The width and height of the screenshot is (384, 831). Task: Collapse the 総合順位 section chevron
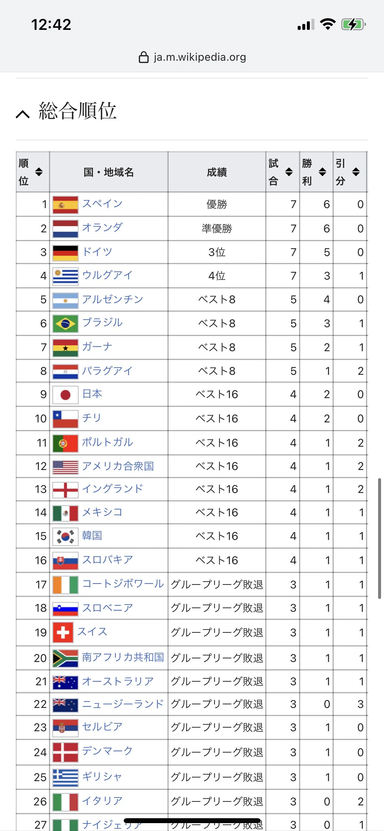coord(23,114)
